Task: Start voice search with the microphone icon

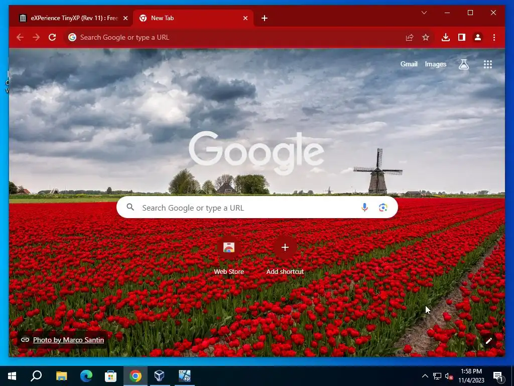Action: 364,208
